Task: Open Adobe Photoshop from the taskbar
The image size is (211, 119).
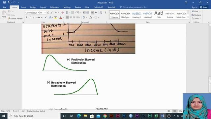Action: point(124,116)
